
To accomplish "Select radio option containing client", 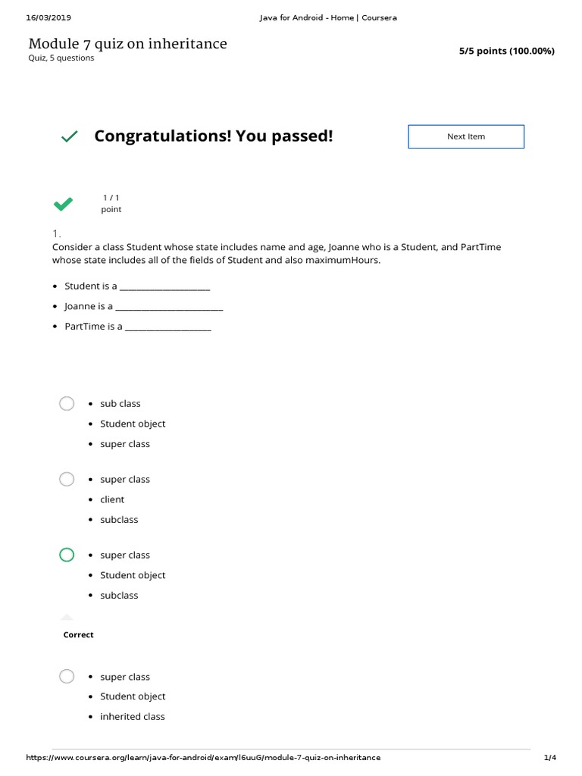I will click(x=67, y=479).
